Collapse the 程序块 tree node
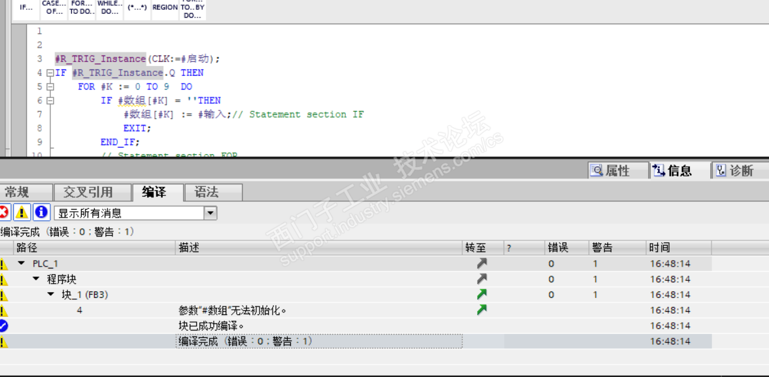 (x=37, y=279)
